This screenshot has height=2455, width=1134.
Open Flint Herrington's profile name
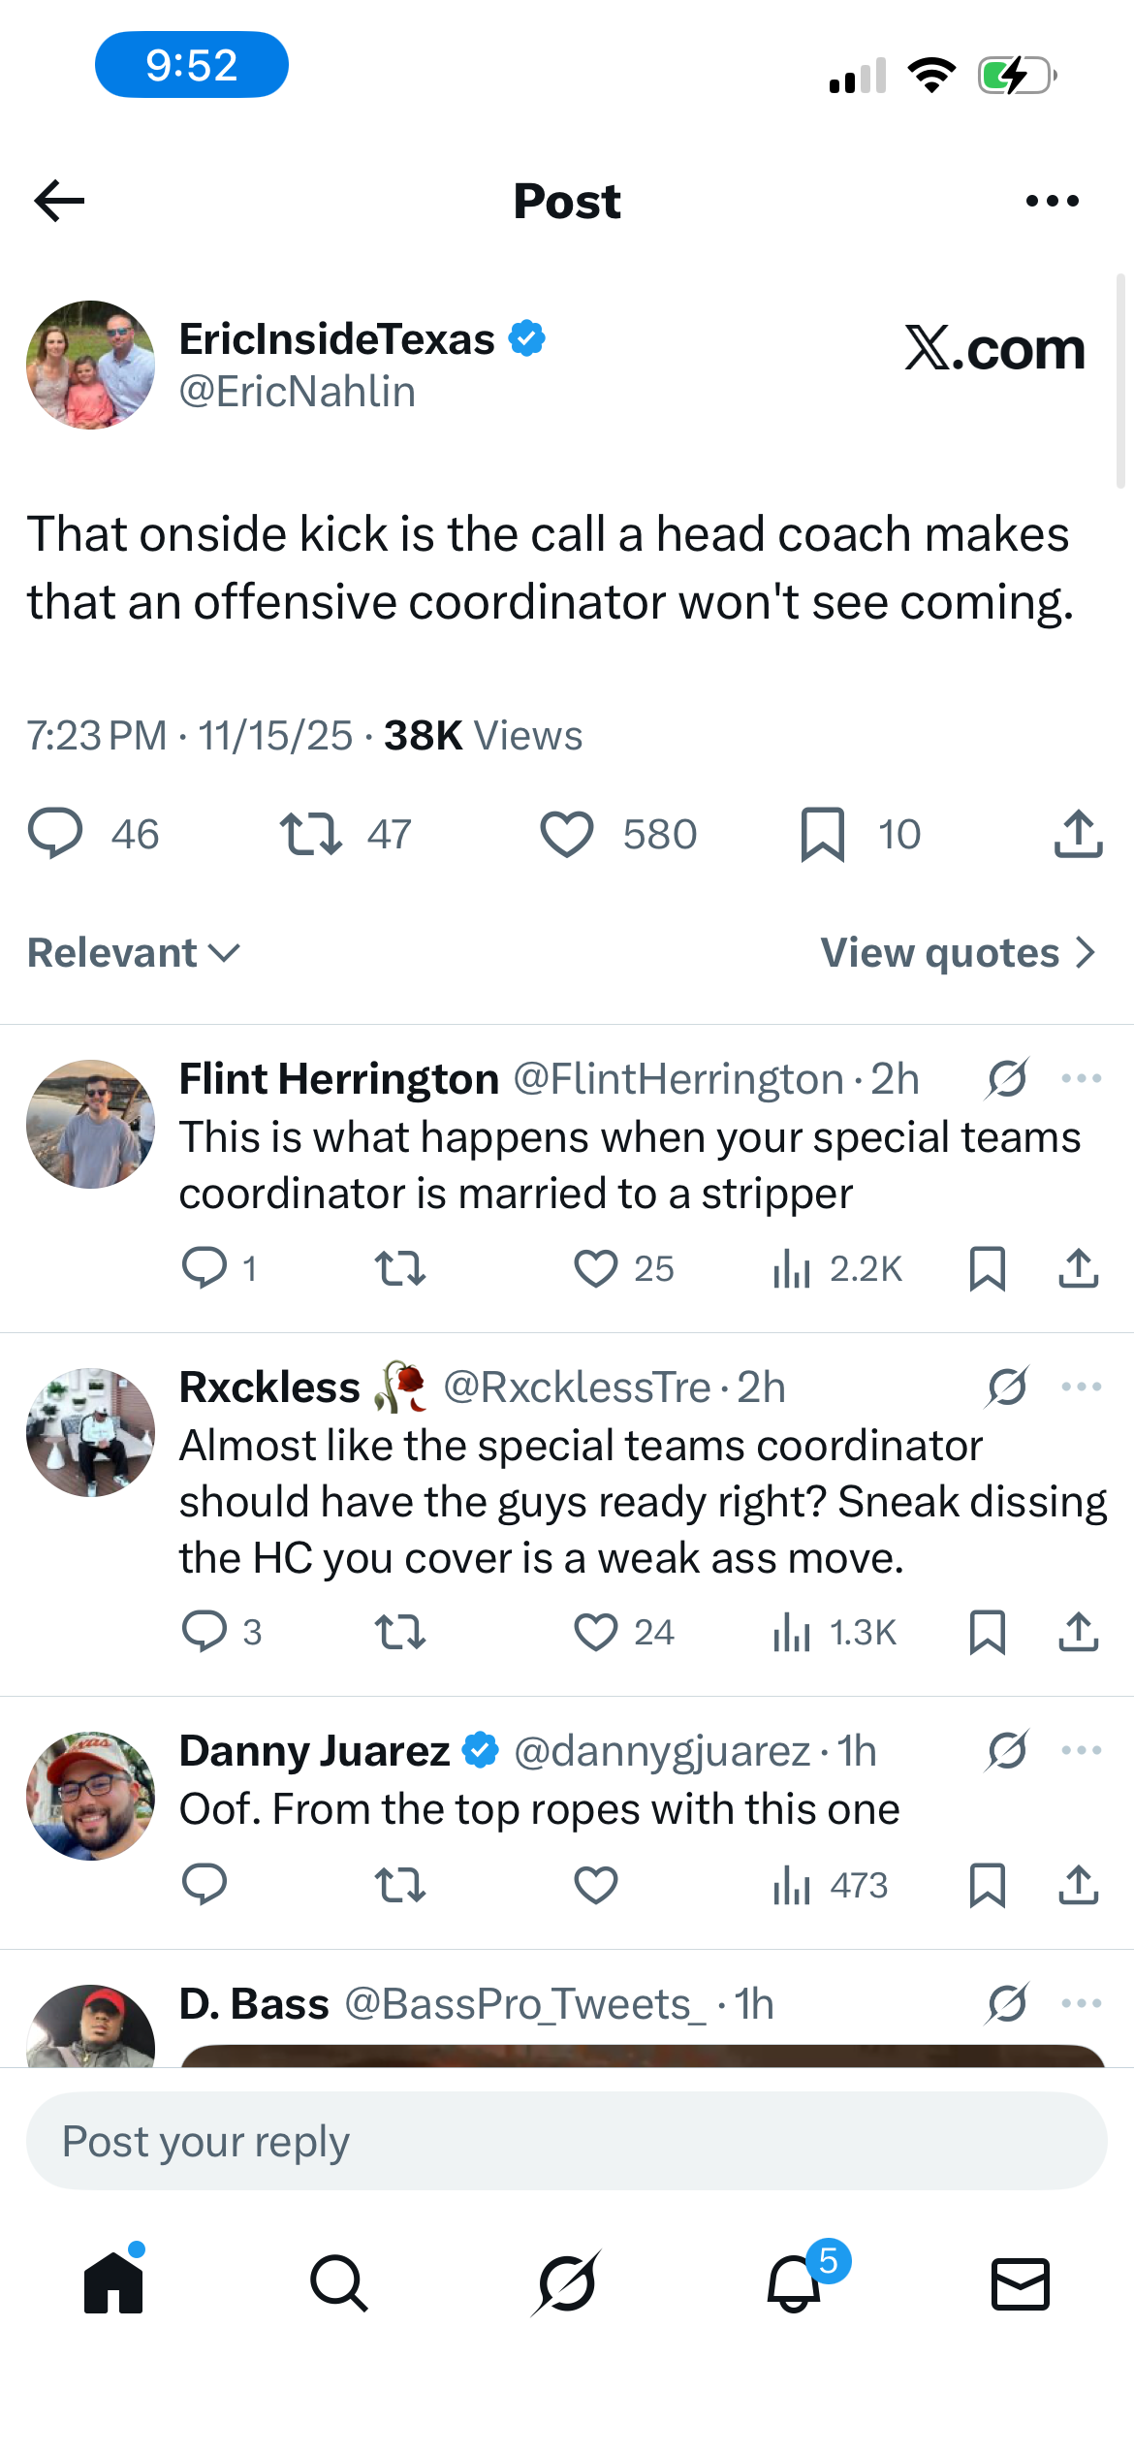339,1078
